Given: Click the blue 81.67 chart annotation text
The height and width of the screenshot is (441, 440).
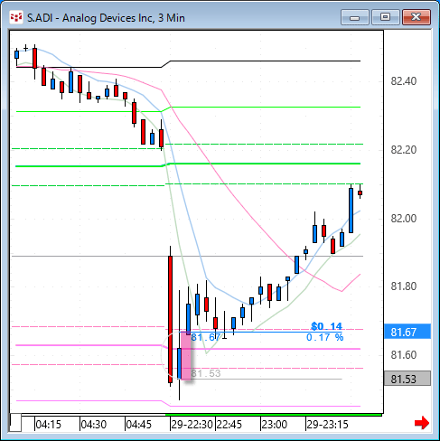Looking at the screenshot, I should (206, 337).
